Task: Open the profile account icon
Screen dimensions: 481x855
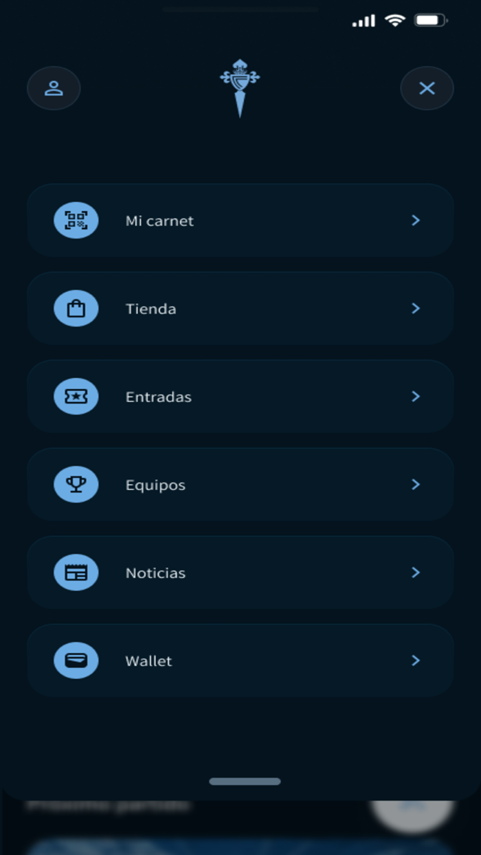Action: pyautogui.click(x=53, y=88)
